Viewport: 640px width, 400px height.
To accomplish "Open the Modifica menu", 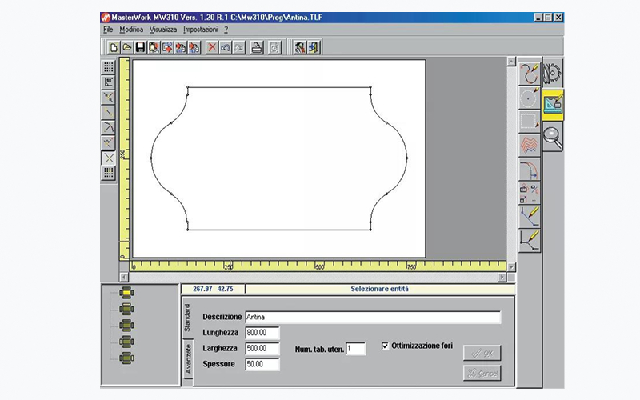I will (131, 30).
